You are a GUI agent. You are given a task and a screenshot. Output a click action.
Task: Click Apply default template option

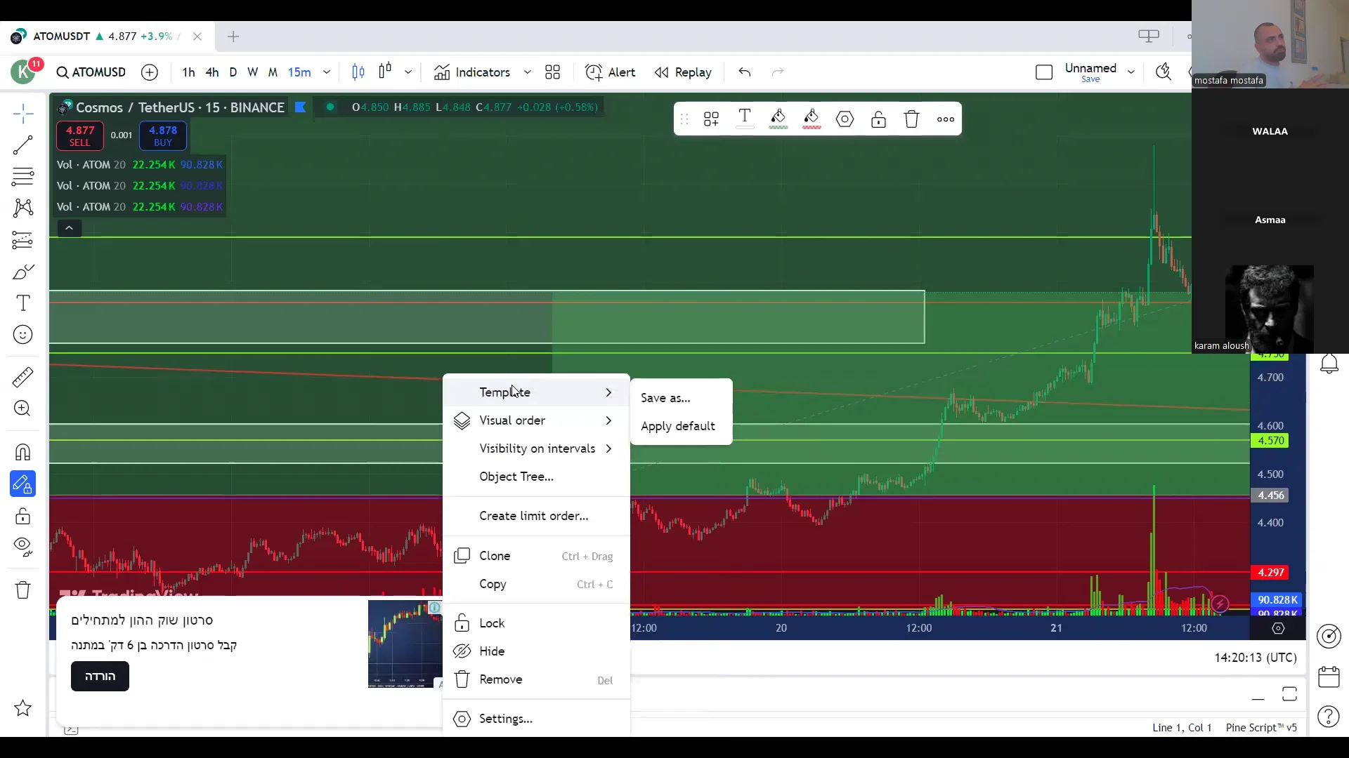click(x=681, y=426)
